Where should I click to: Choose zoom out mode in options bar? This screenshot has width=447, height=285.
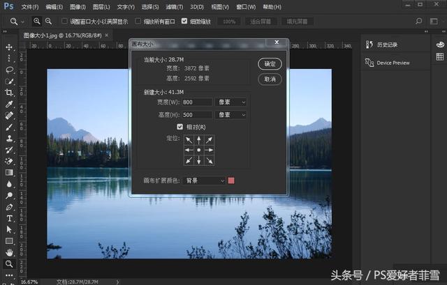pos(48,21)
